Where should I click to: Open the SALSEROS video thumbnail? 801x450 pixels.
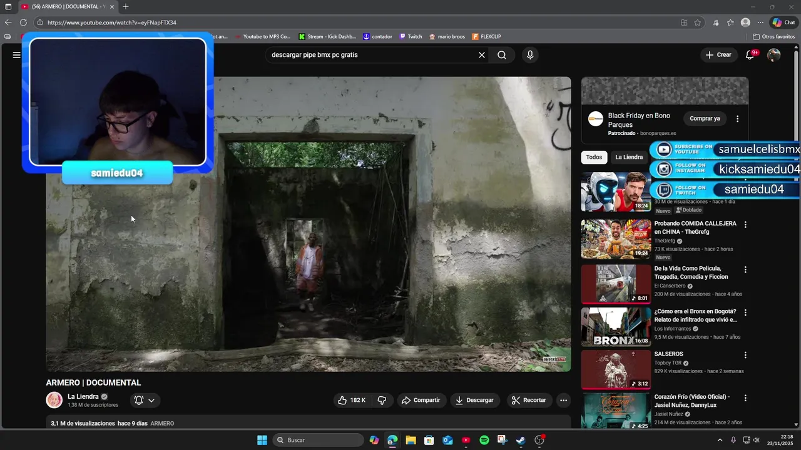(616, 369)
